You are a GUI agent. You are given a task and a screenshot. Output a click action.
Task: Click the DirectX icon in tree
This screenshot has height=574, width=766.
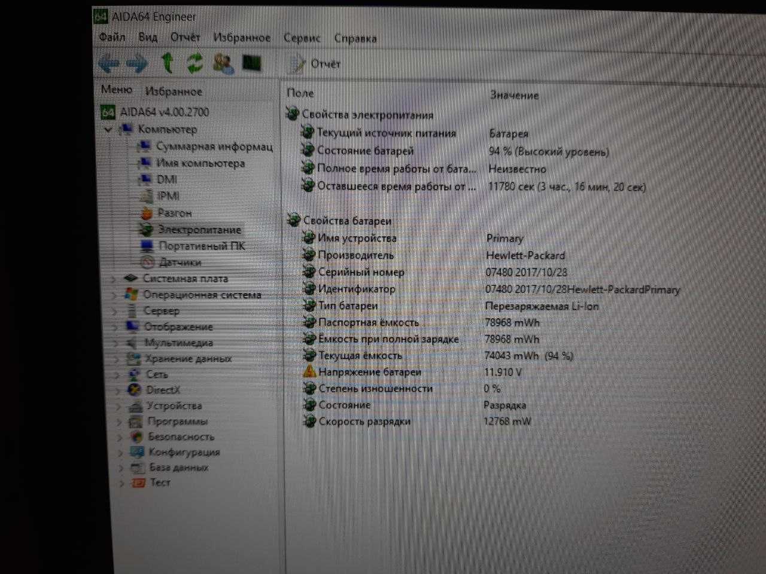coord(135,390)
